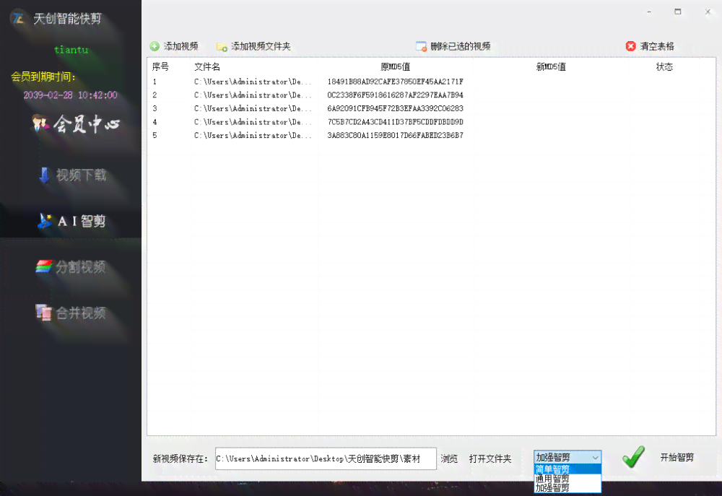The image size is (722, 496).
Task: Click the green add video icon
Action: [155, 46]
